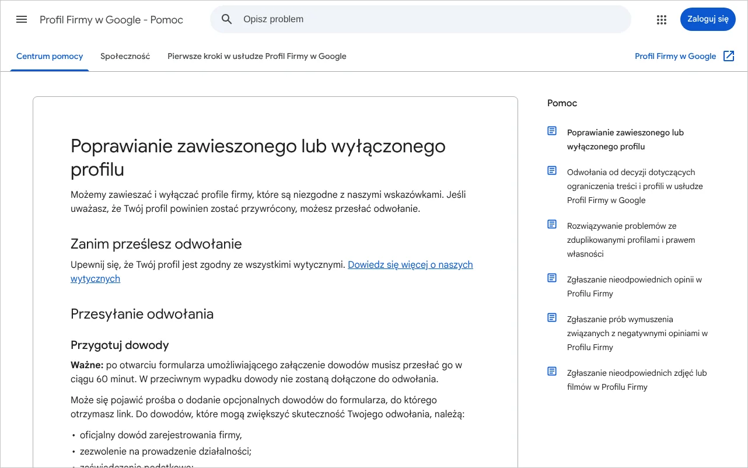The width and height of the screenshot is (748, 468).
Task: Click the bold Ważne: label
Action: 87,365
